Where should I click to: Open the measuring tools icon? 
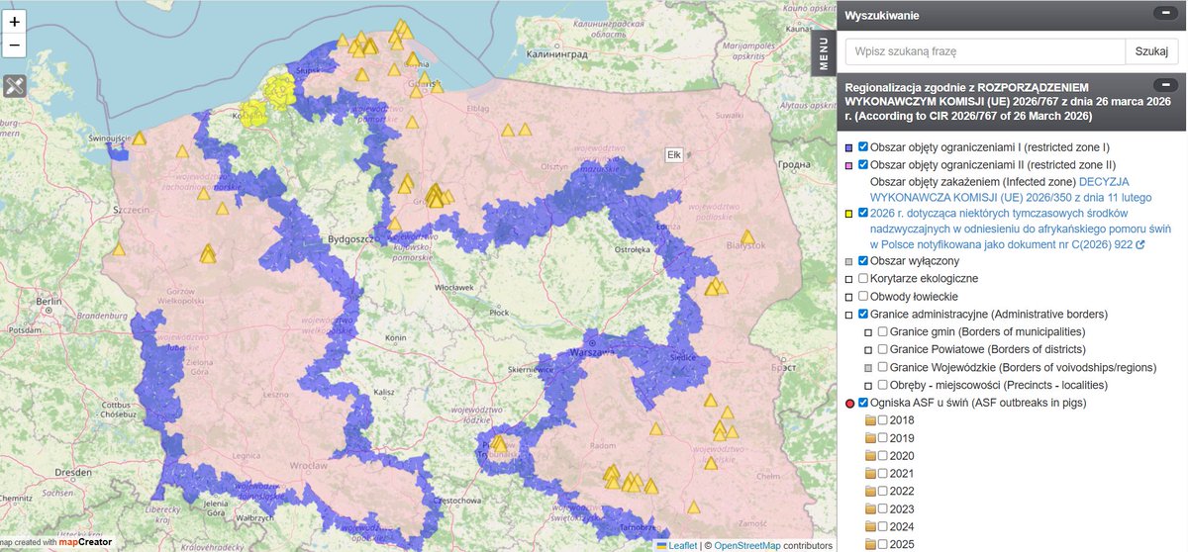(x=15, y=85)
